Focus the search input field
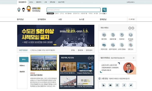The width and height of the screenshot is (152, 91). click(73, 10)
